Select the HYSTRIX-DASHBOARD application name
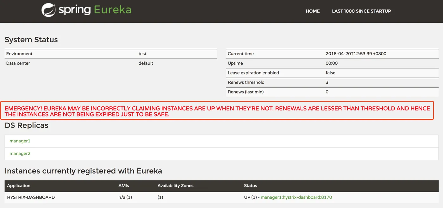 [x=31, y=197]
